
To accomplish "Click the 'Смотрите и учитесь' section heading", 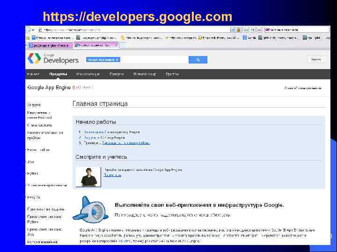I will (101, 157).
